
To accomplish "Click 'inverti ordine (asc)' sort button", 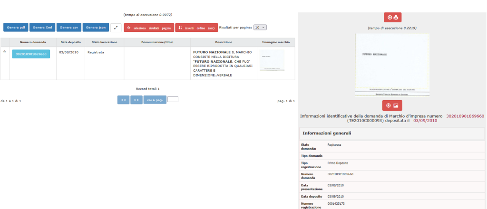I will click(x=196, y=28).
